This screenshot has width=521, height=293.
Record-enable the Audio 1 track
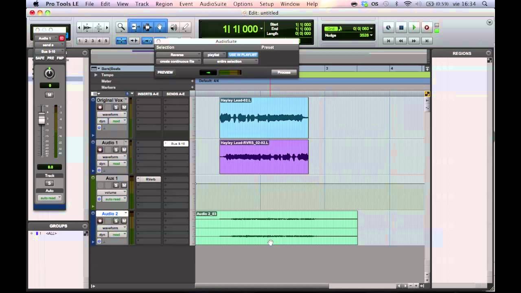[x=100, y=150]
